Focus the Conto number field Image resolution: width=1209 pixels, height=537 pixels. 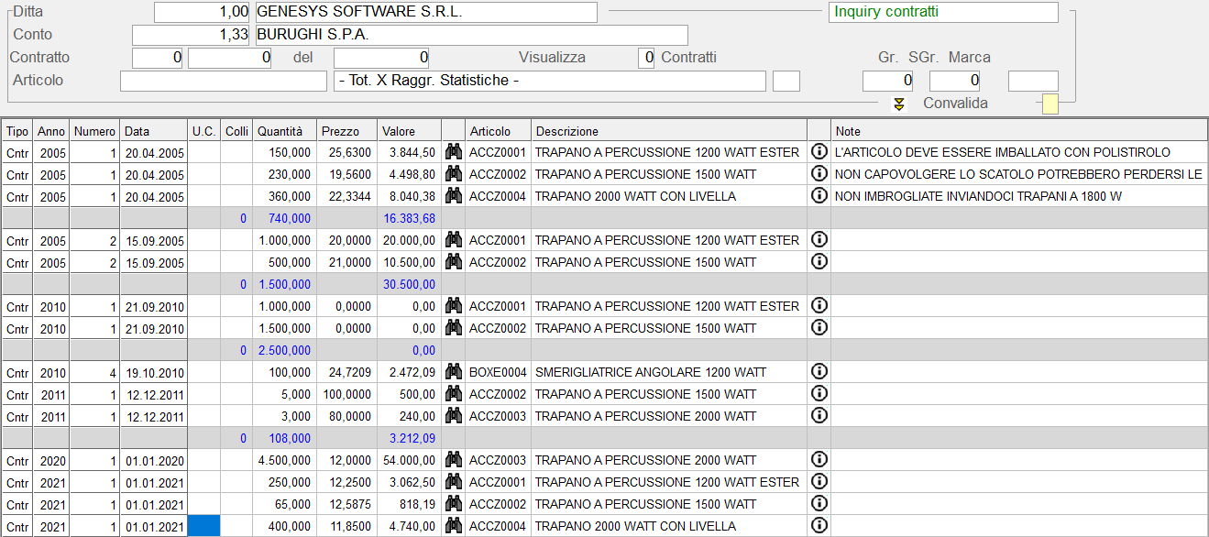point(191,35)
